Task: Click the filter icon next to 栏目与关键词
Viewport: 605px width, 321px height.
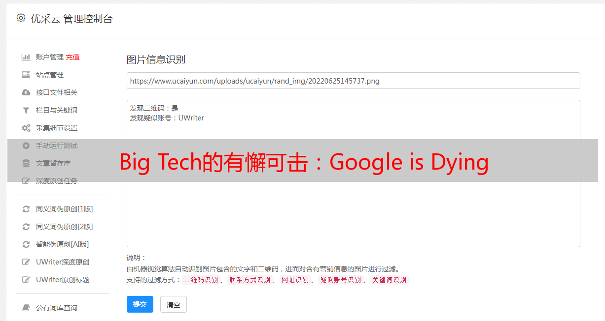Action: click(x=26, y=110)
